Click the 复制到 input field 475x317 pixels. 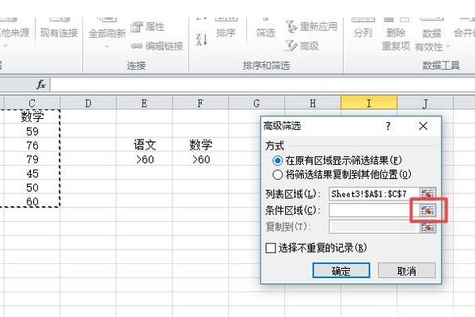374,227
